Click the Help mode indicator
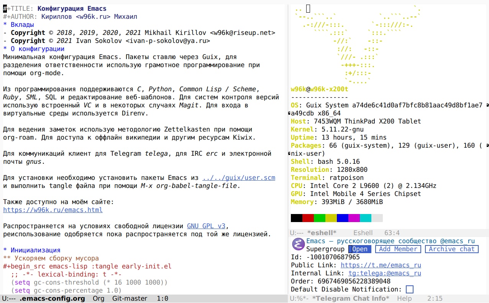 [x=404, y=298]
